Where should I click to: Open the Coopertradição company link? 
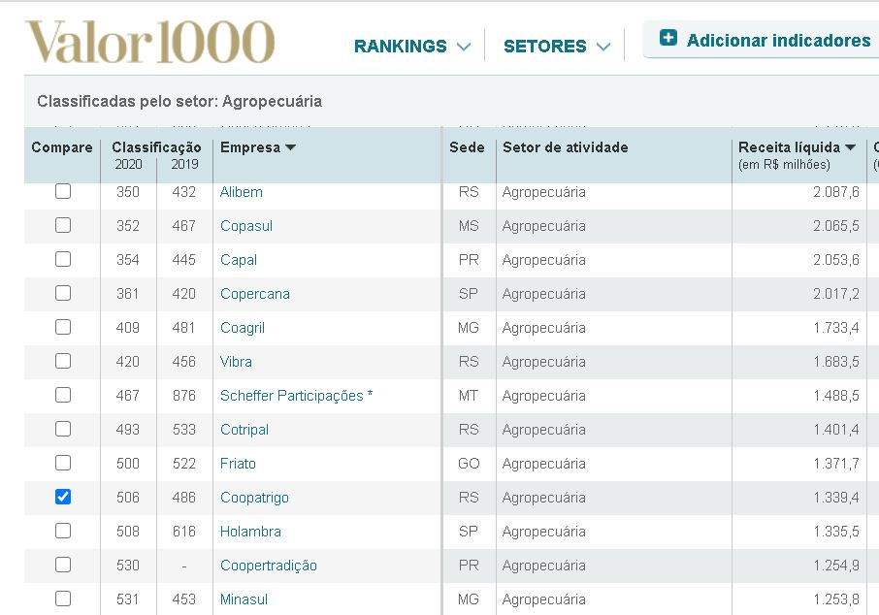(x=269, y=566)
